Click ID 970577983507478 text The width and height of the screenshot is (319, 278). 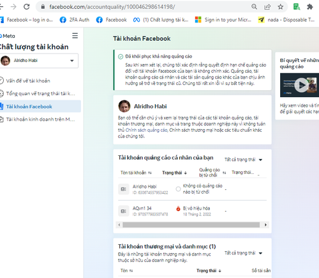pos(150,214)
